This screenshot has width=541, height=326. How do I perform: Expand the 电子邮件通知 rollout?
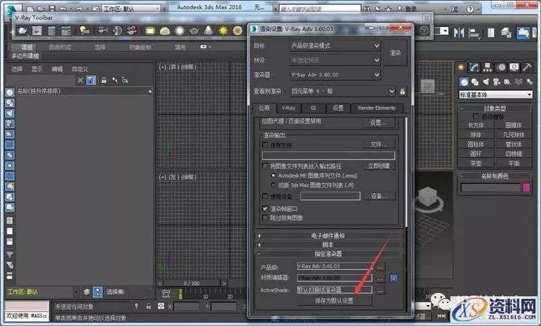coord(329,236)
